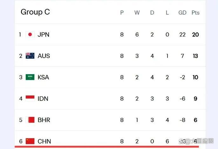Open the BHR team entry
The height and width of the screenshot is (149, 218).
[44, 120]
